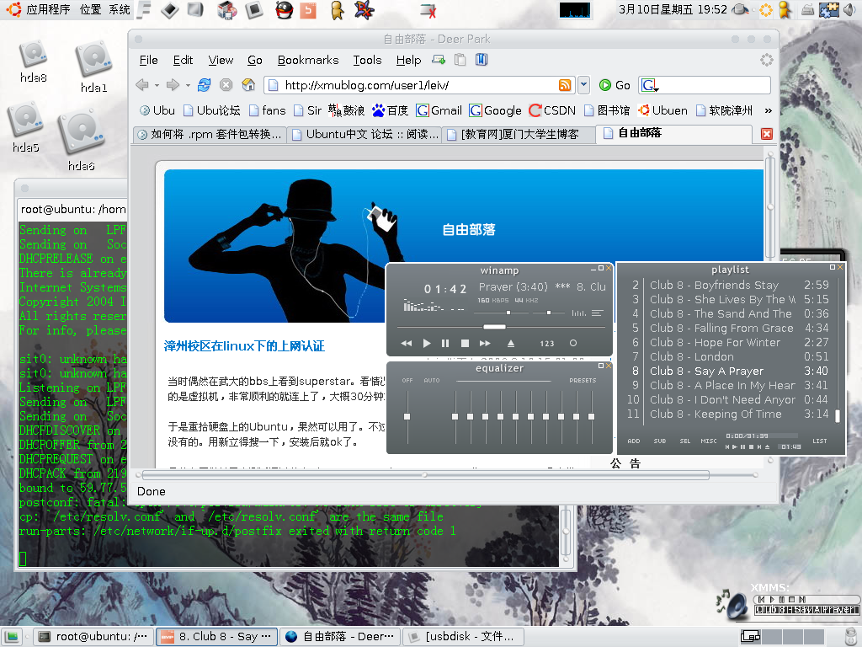Image resolution: width=862 pixels, height=647 pixels.
Task: Skip to previous track in winamp
Action: click(x=407, y=344)
